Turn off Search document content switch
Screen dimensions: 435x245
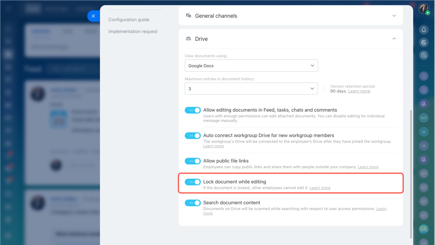coord(193,203)
